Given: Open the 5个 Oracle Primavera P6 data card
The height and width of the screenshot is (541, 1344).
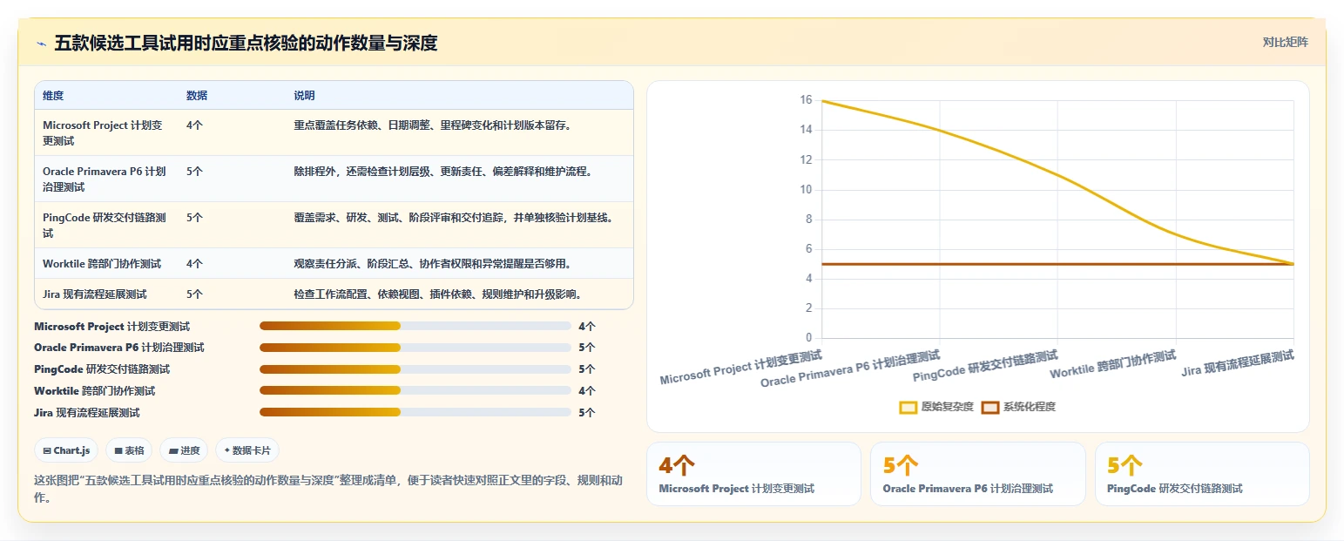Looking at the screenshot, I should 978,474.
